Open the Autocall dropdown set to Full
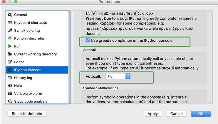The width and height of the screenshot is (218, 124). pos(118,76)
